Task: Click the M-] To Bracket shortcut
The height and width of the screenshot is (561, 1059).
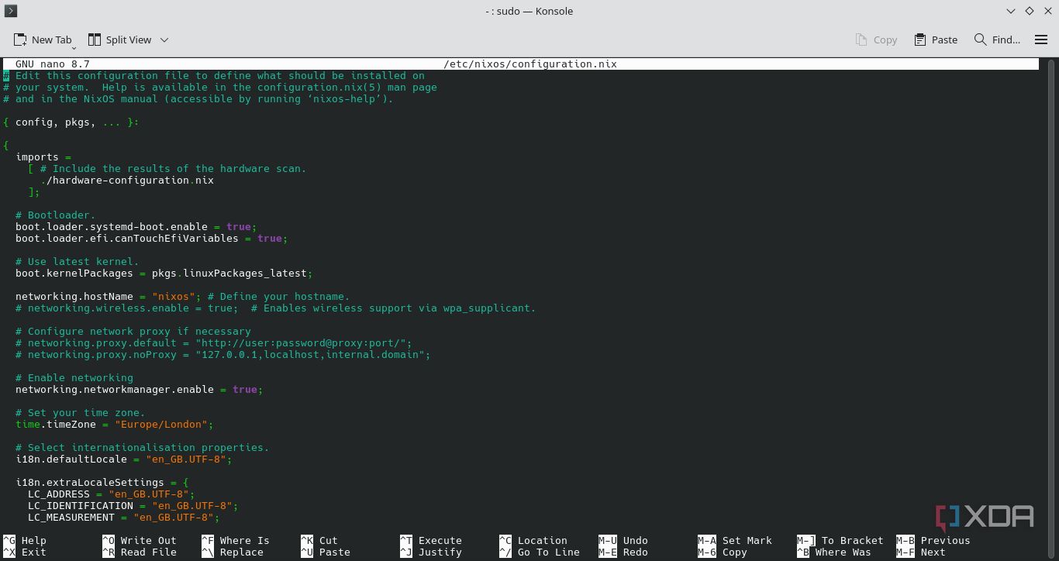Action: pyautogui.click(x=840, y=541)
